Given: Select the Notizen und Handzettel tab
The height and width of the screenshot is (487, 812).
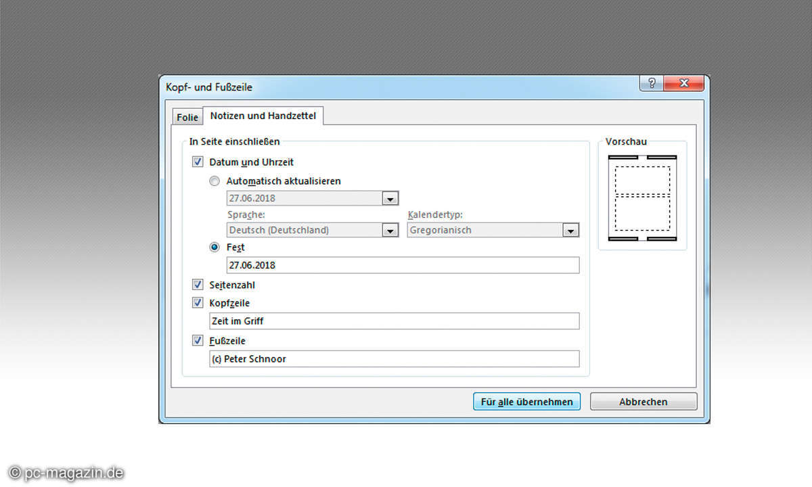Looking at the screenshot, I should tap(264, 116).
